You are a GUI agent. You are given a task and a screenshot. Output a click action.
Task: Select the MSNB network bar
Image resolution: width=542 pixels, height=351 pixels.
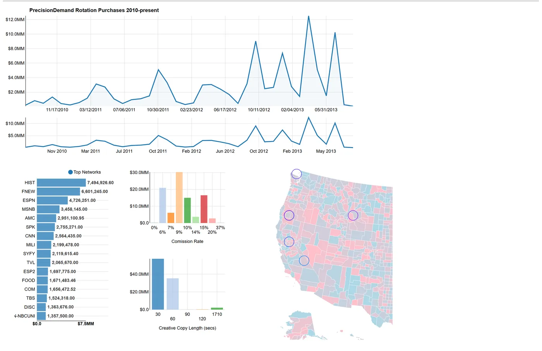[x=48, y=209]
